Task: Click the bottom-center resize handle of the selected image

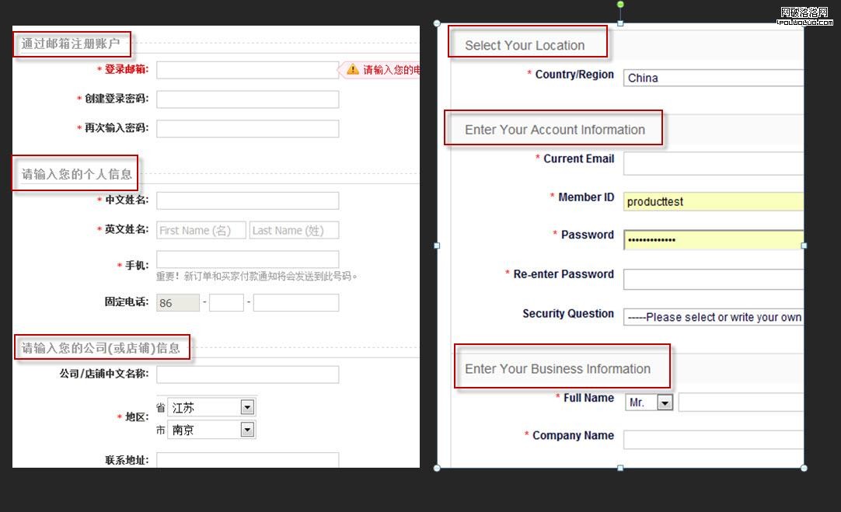Action: pos(620,468)
